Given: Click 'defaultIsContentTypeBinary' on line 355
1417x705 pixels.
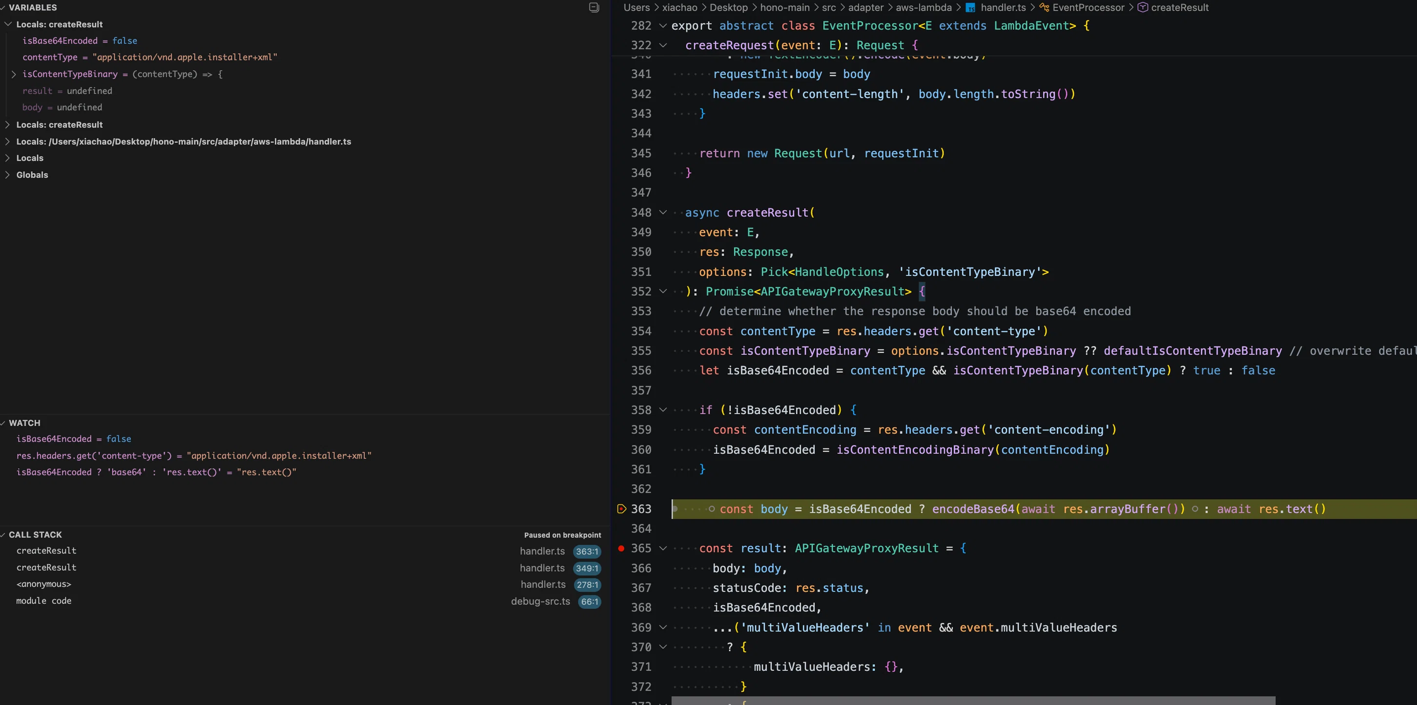Looking at the screenshot, I should pyautogui.click(x=1192, y=351).
